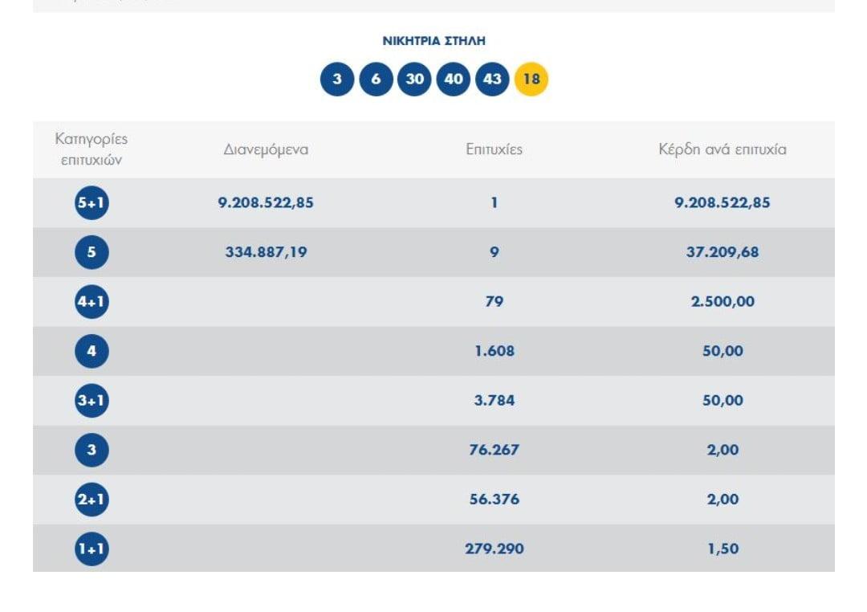Select the 4 category badge
The height and width of the screenshot is (612, 867).
[x=92, y=351]
